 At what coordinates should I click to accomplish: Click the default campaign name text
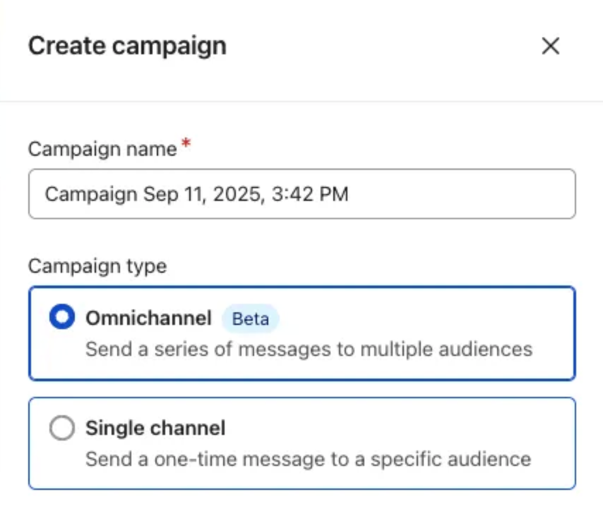coord(196,193)
